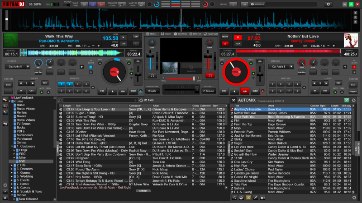Select Music Videos in iTunes tree
The image size is (362, 203).
26,109
